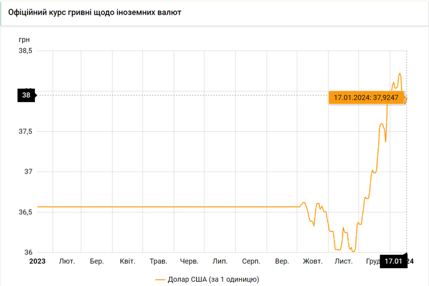The height and width of the screenshot is (286, 429).
Task: Select the Серп. month axis label
Action: pos(251,261)
